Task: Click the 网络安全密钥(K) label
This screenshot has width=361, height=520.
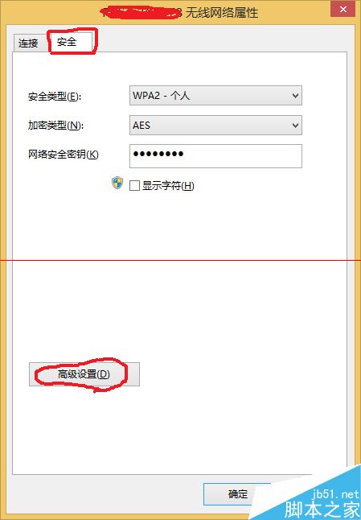Action: (64, 155)
